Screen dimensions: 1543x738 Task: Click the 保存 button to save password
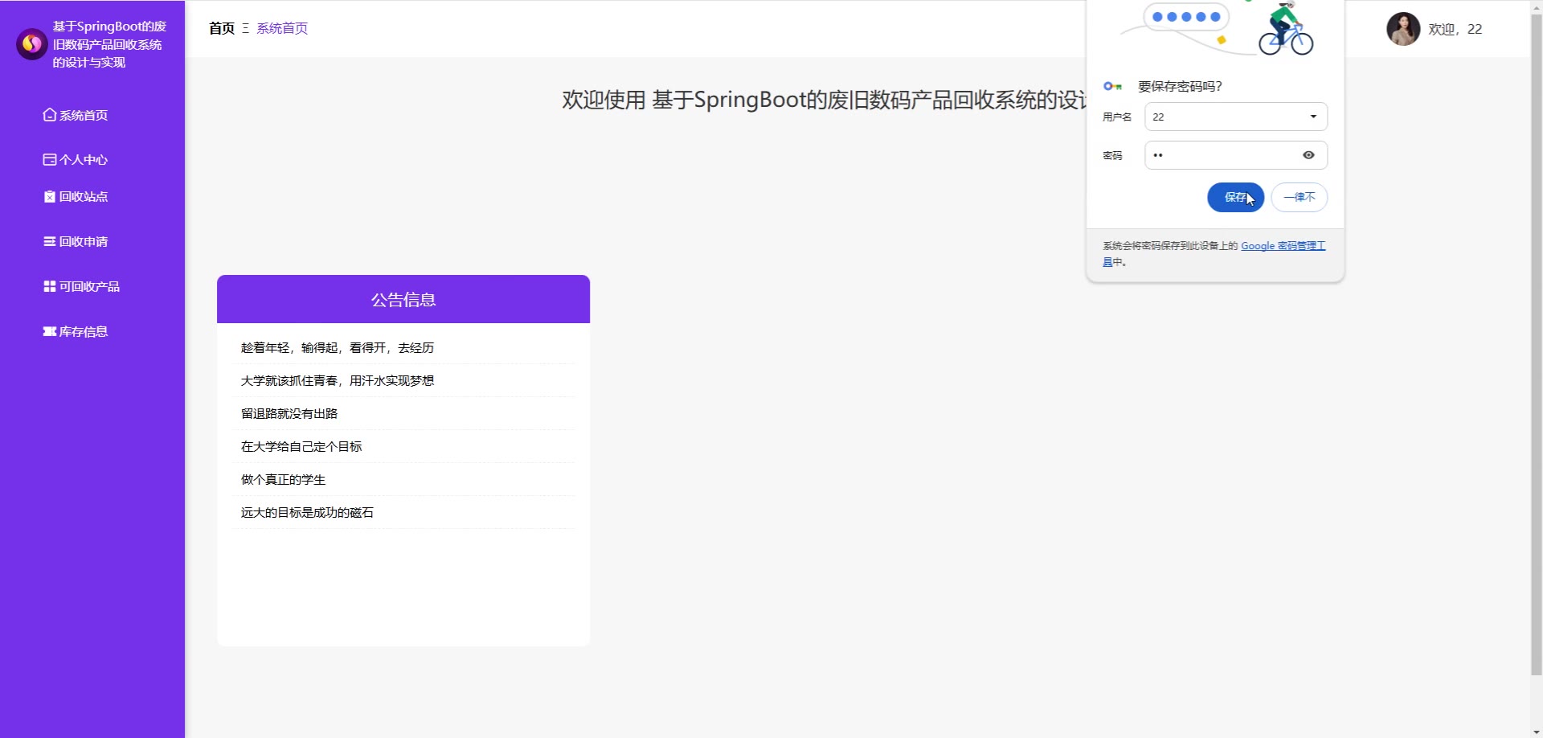coord(1235,197)
